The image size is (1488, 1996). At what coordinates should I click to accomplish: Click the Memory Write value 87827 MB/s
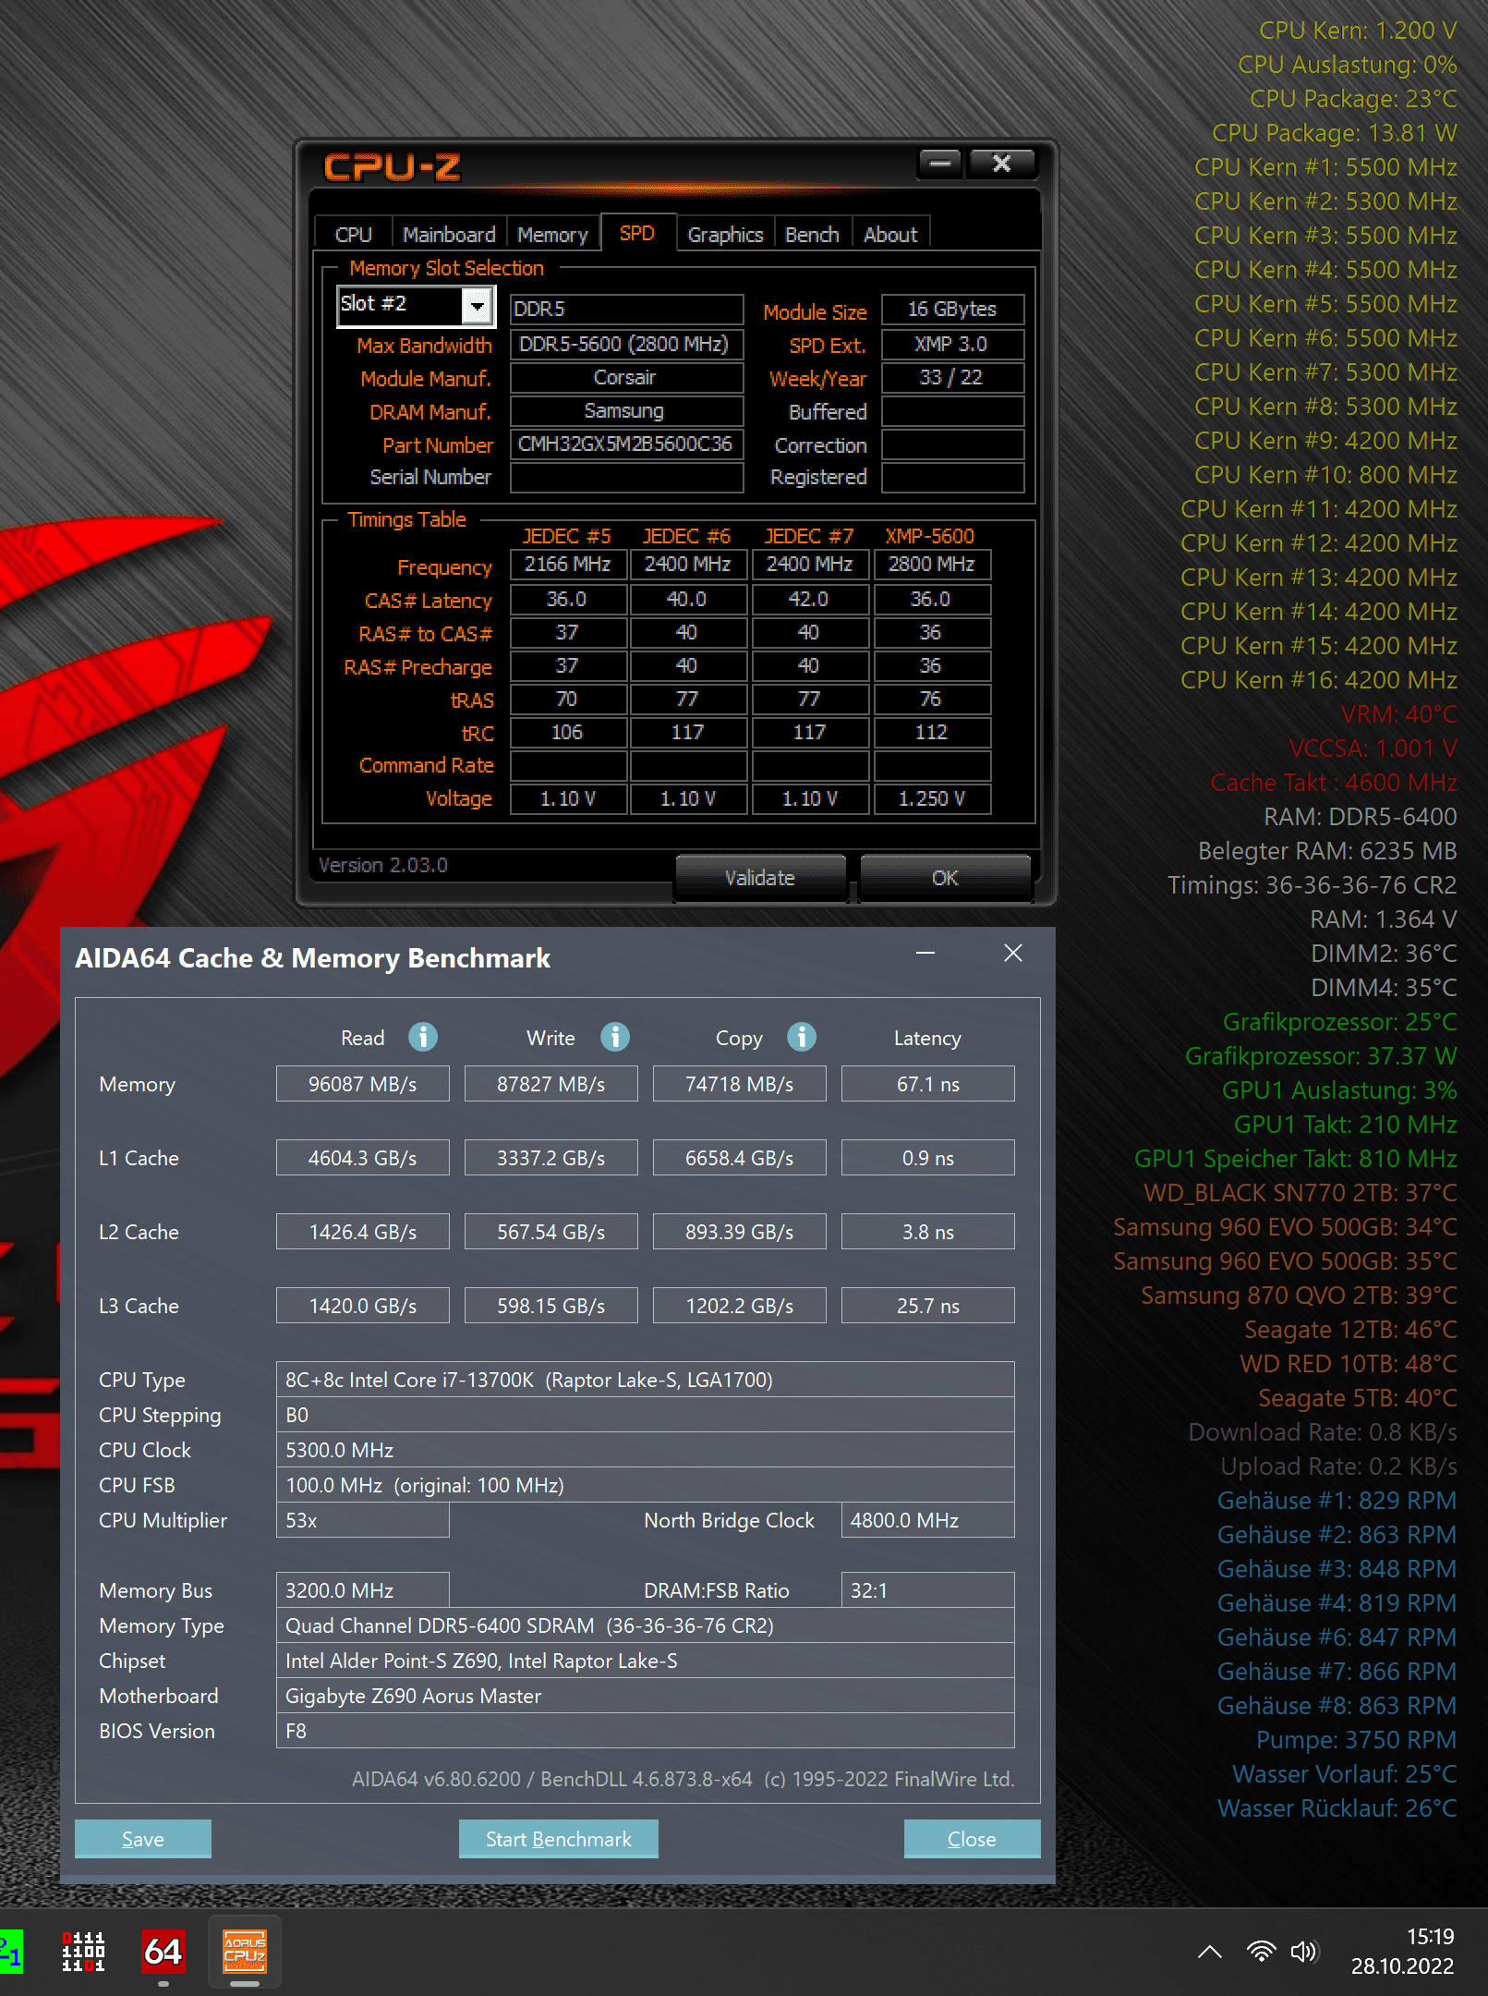(x=551, y=1084)
